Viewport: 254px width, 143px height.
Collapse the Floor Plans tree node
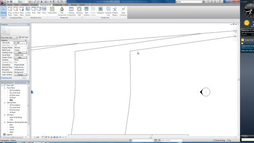(4, 88)
